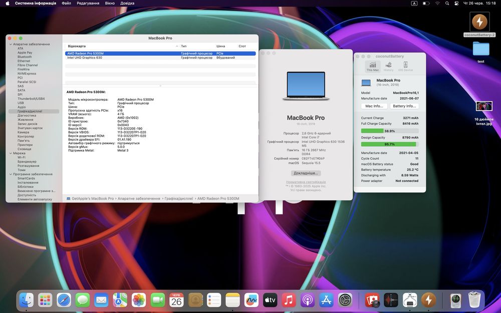Open Системна інформація menu

coord(36,3)
